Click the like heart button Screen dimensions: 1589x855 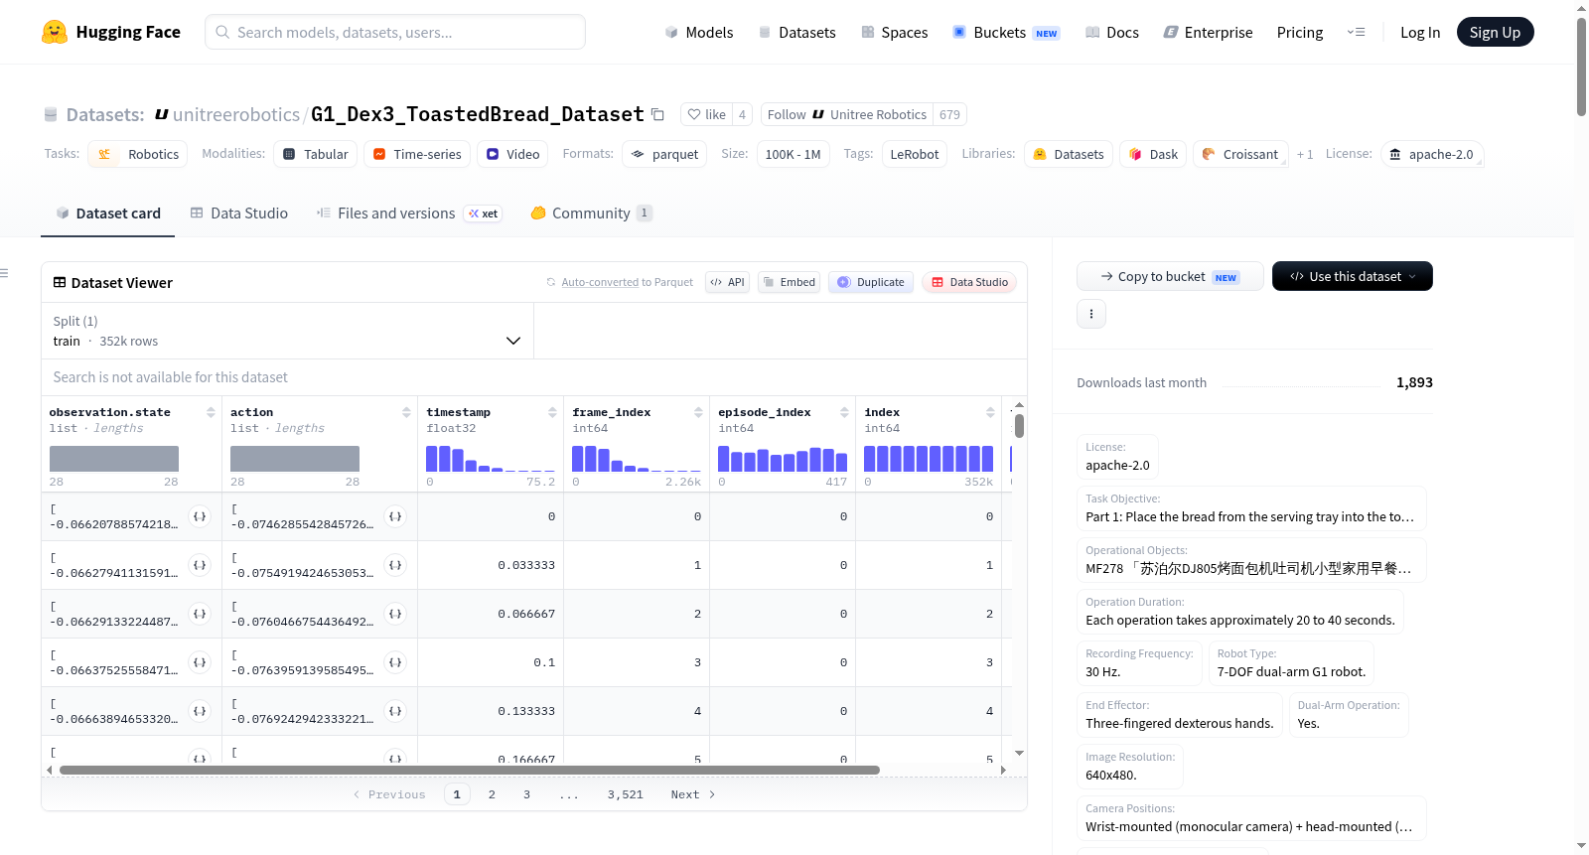click(x=706, y=114)
